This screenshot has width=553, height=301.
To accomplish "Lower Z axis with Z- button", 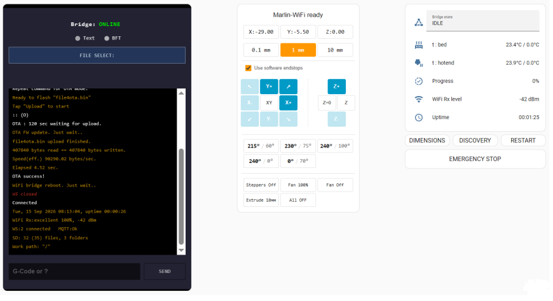I will (337, 119).
